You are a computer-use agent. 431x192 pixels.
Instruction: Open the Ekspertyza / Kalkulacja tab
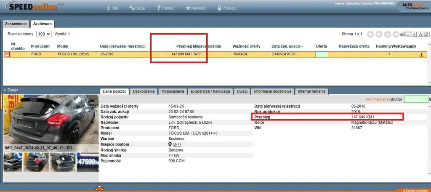210,91
